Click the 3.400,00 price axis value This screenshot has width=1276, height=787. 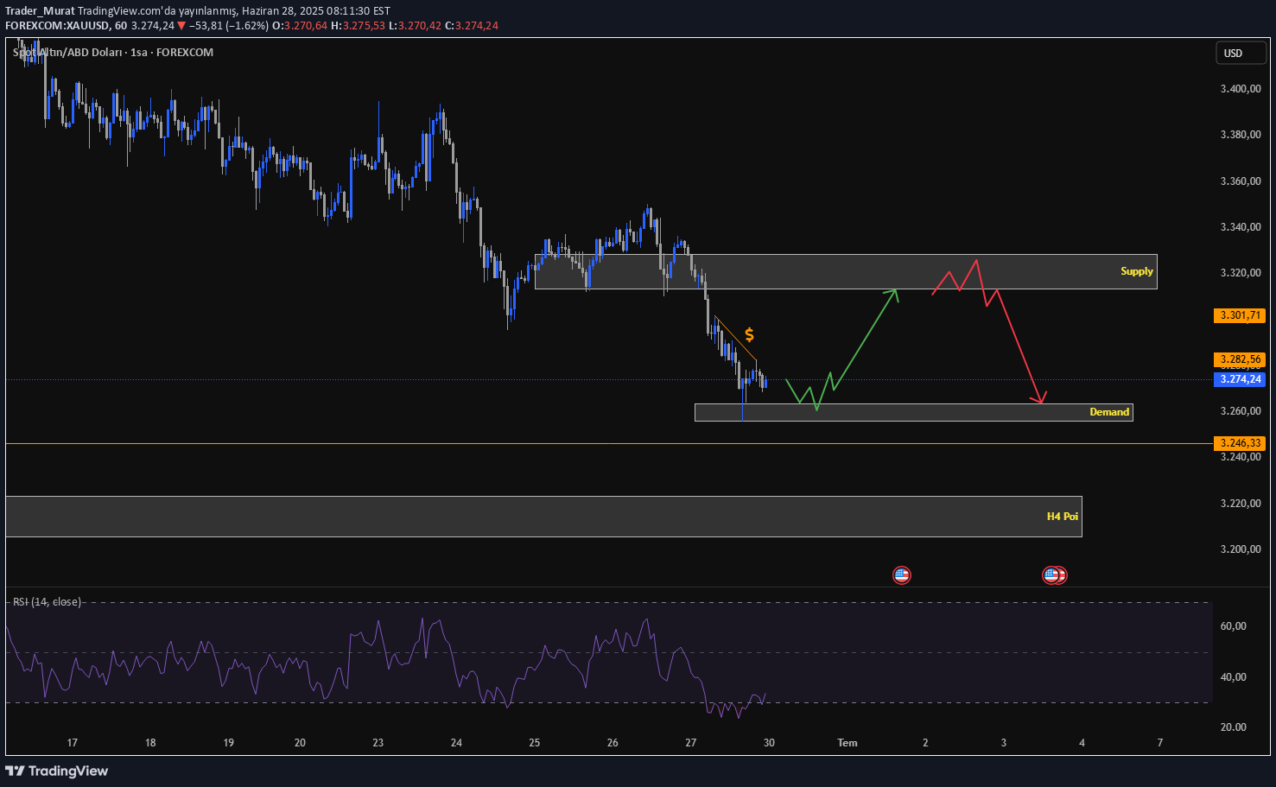(1241, 89)
